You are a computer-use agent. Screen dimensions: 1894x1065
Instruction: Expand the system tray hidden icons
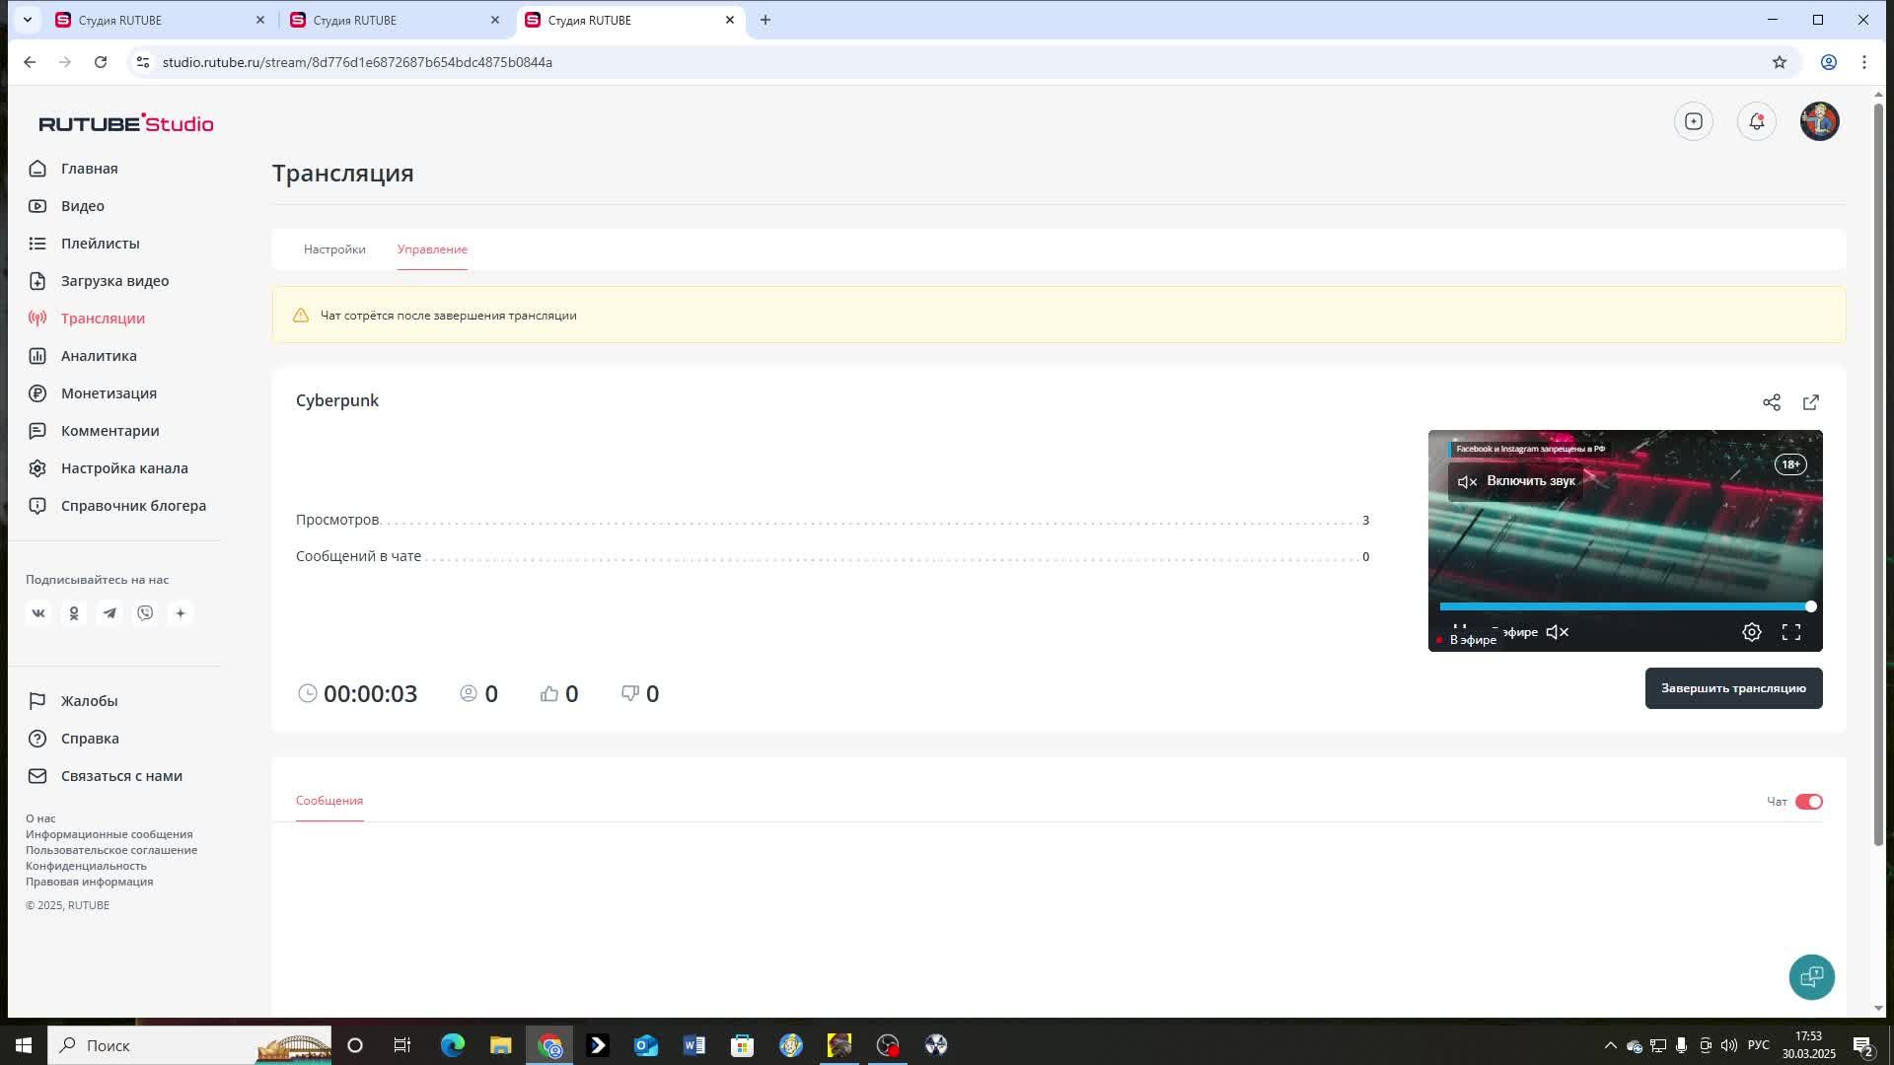1610,1045
